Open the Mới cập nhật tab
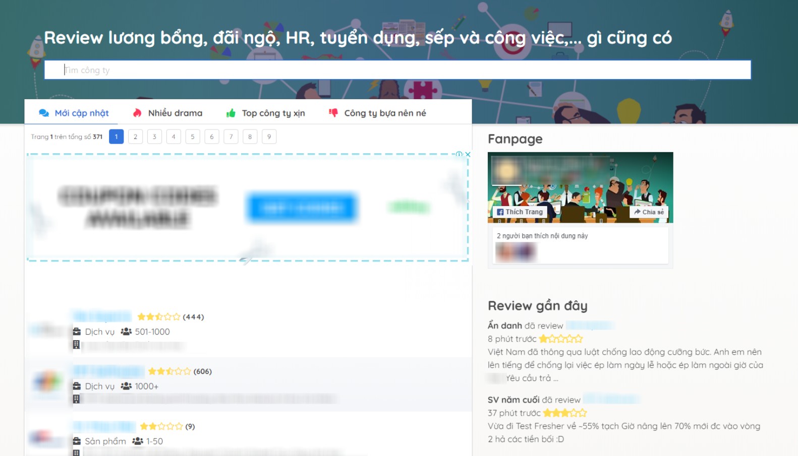Screen dimensions: 798x456 74,113
